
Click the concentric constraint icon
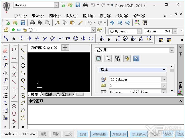point(76,38)
